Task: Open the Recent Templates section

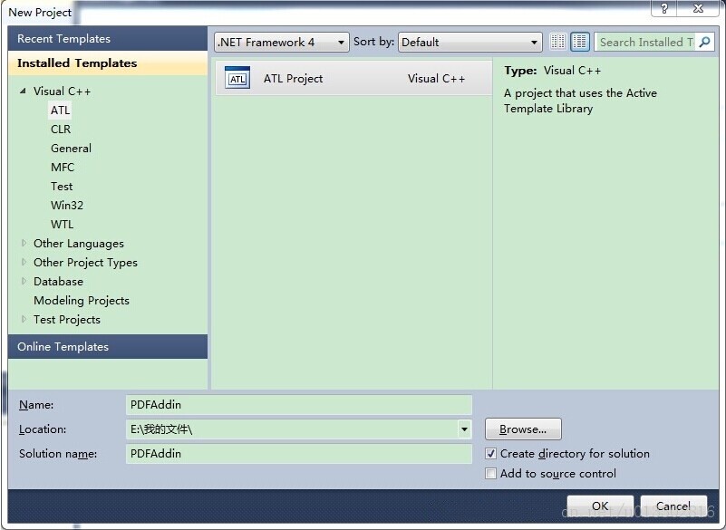Action: coord(108,38)
